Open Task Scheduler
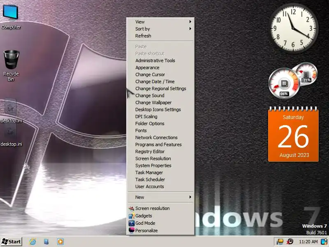The width and height of the screenshot is (329, 247). [x=161, y=179]
